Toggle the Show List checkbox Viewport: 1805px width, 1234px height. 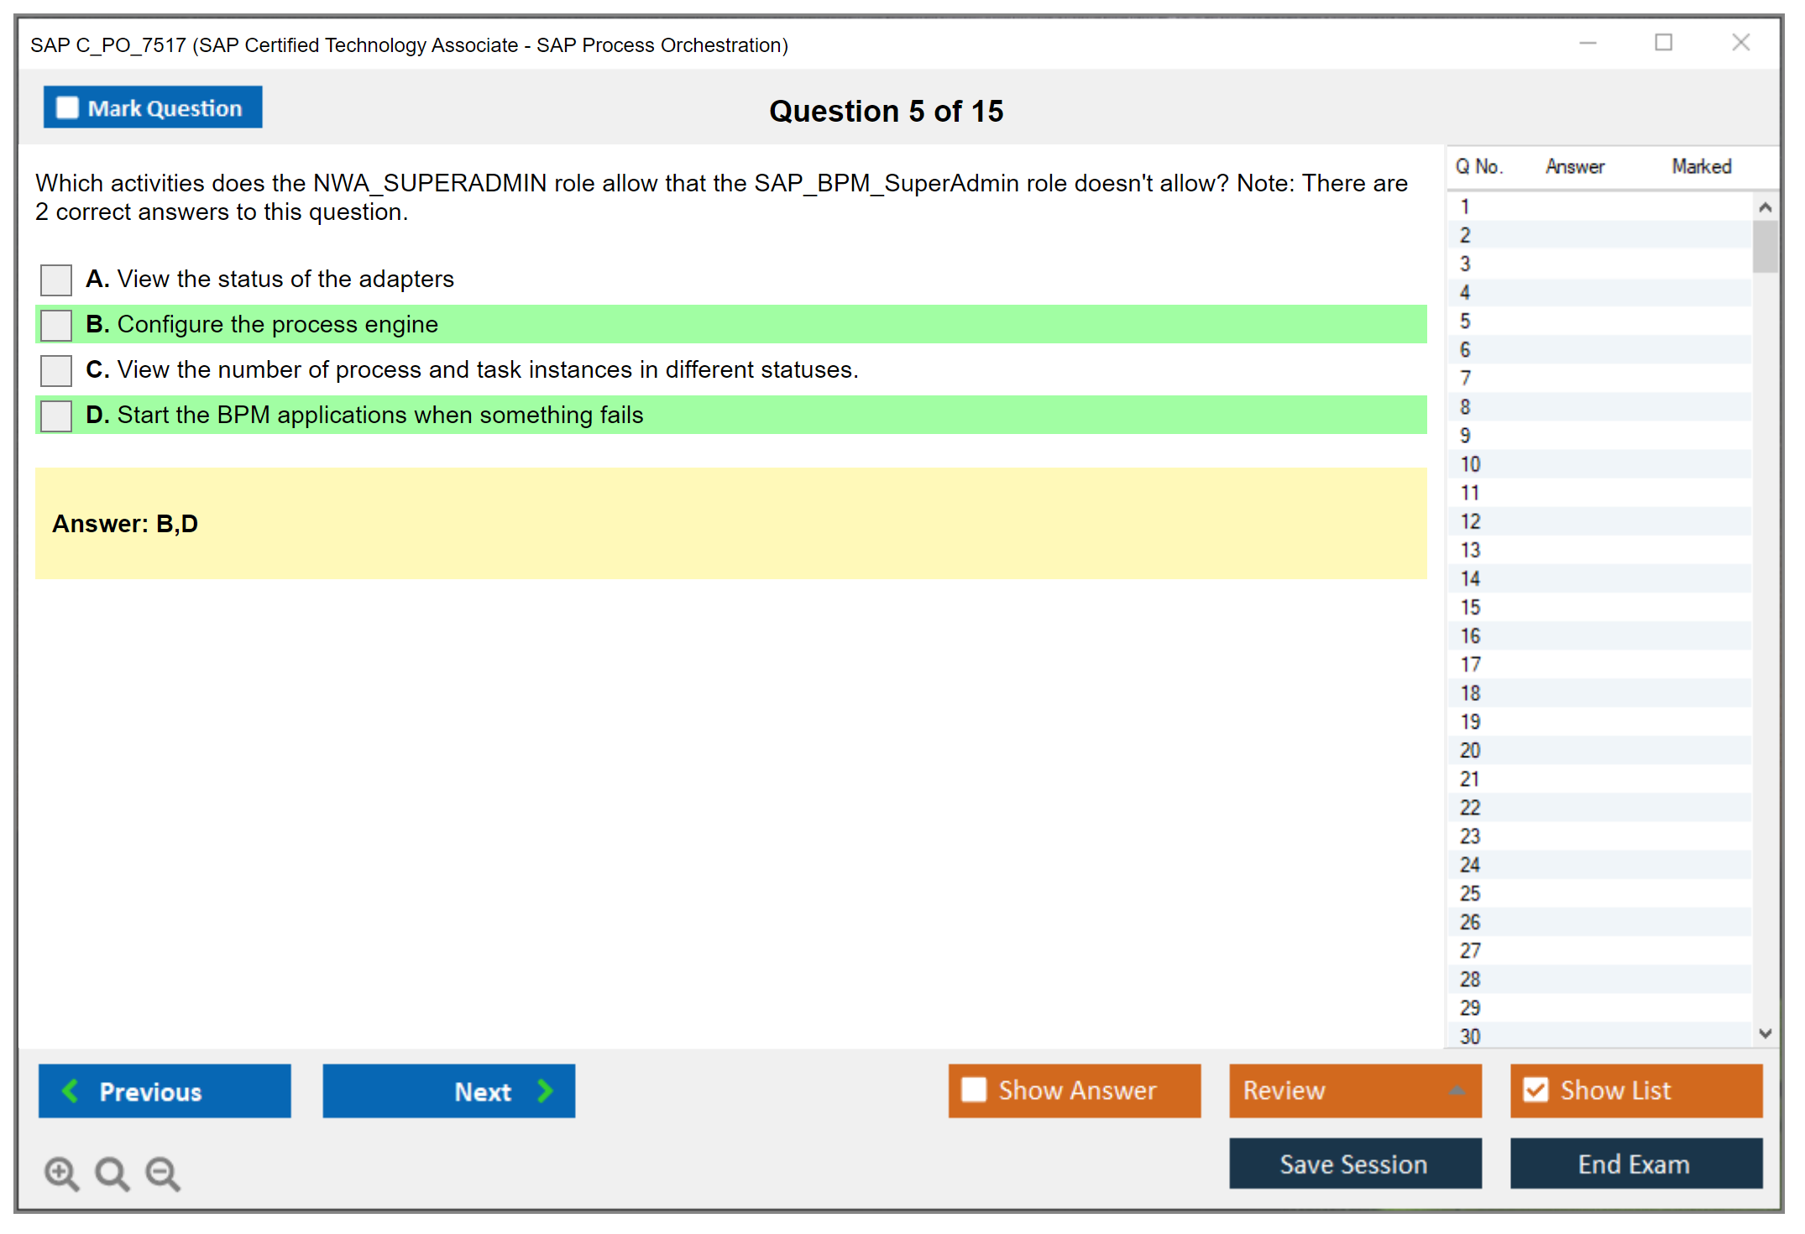point(1536,1090)
